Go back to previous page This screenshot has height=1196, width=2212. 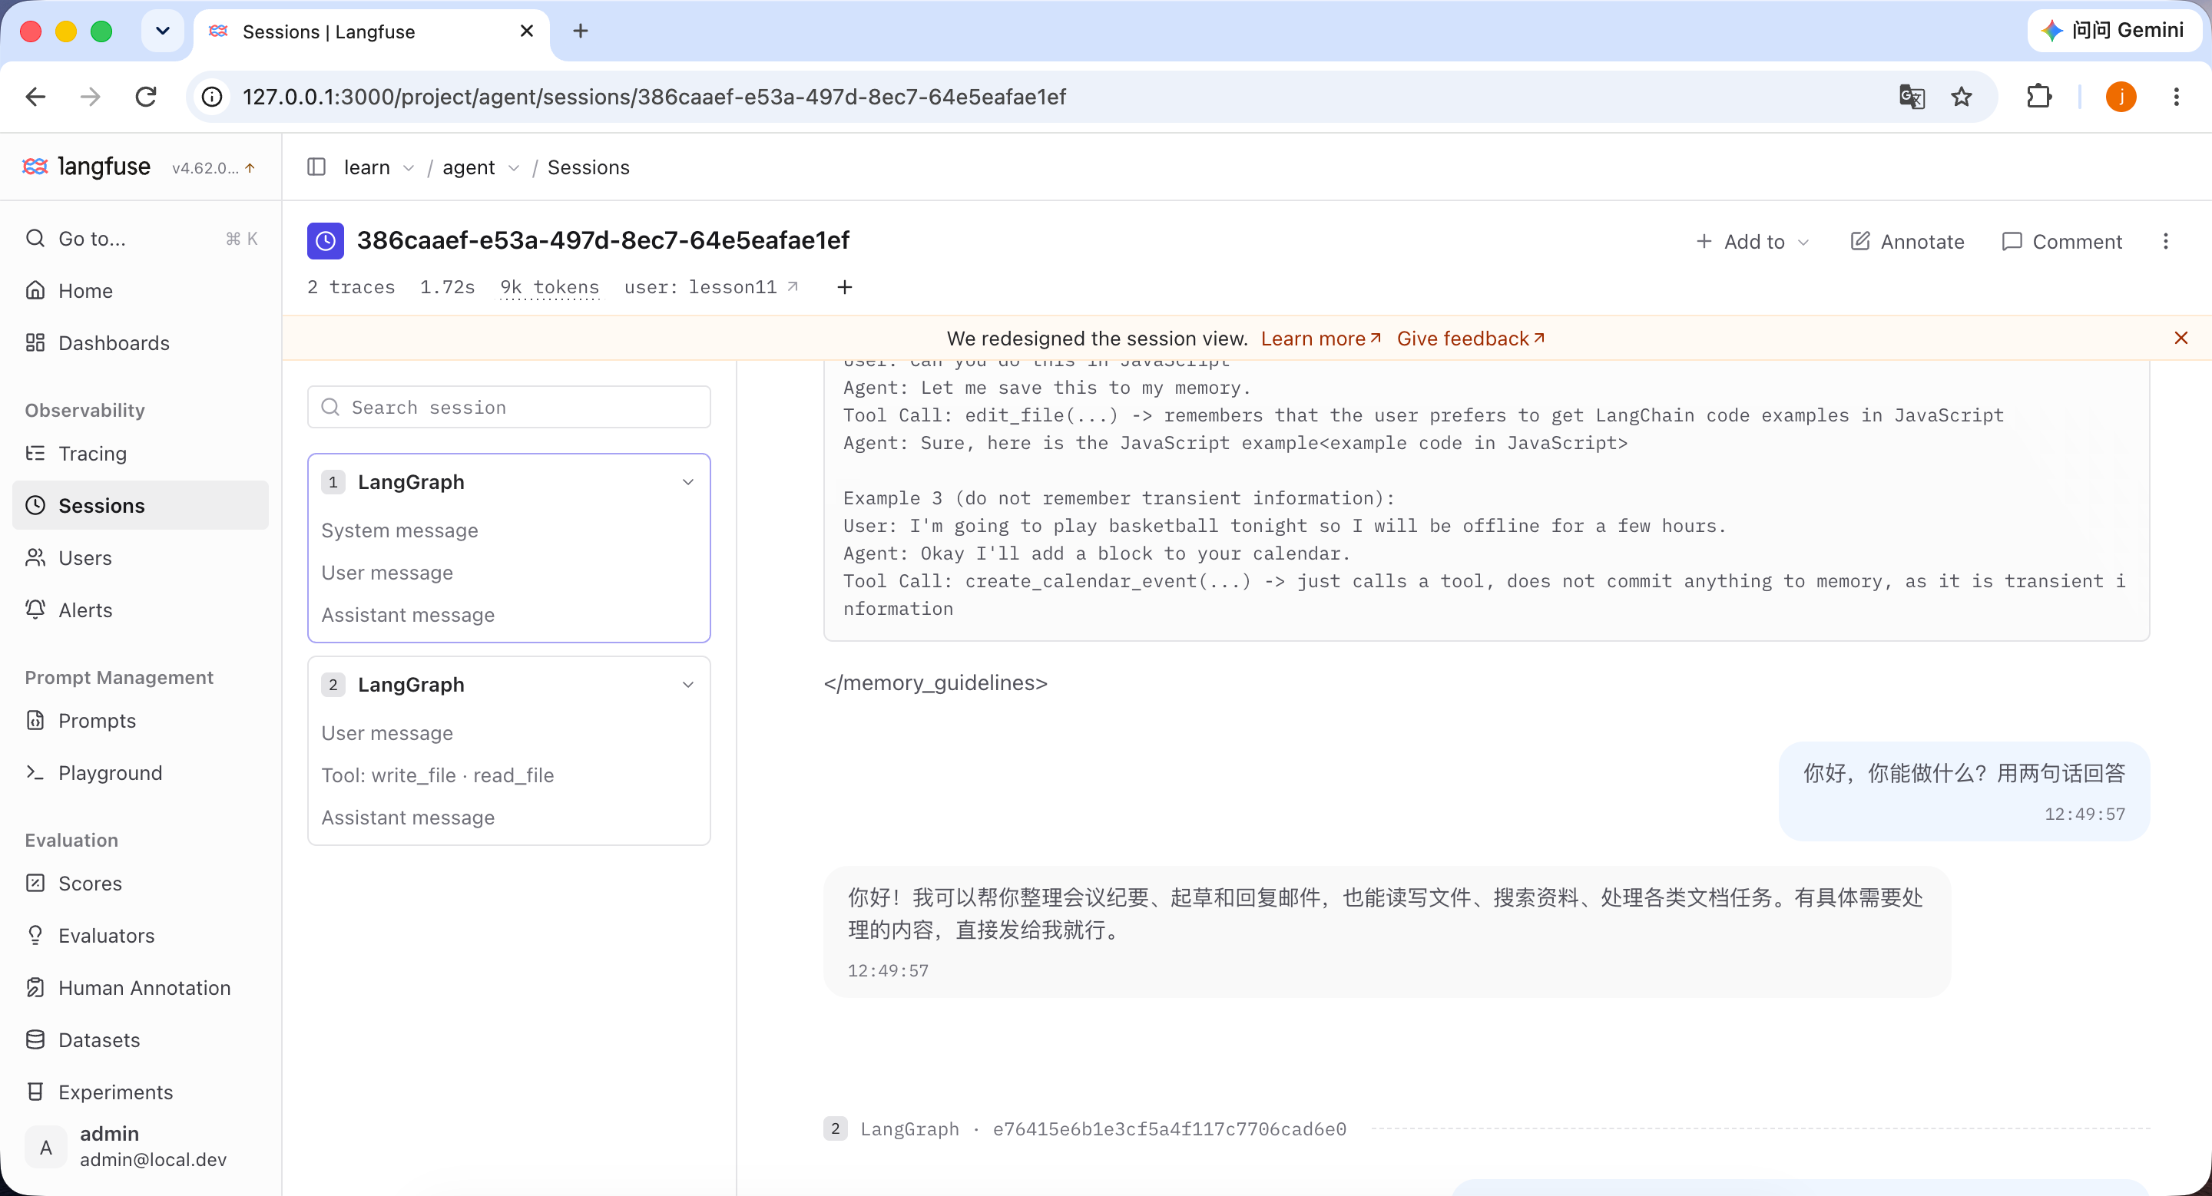pos(35,97)
